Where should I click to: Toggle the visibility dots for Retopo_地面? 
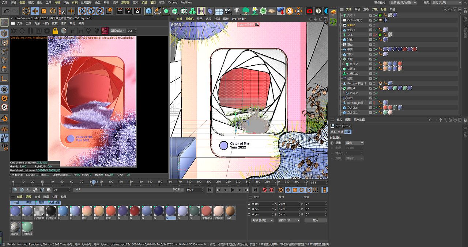point(373,103)
